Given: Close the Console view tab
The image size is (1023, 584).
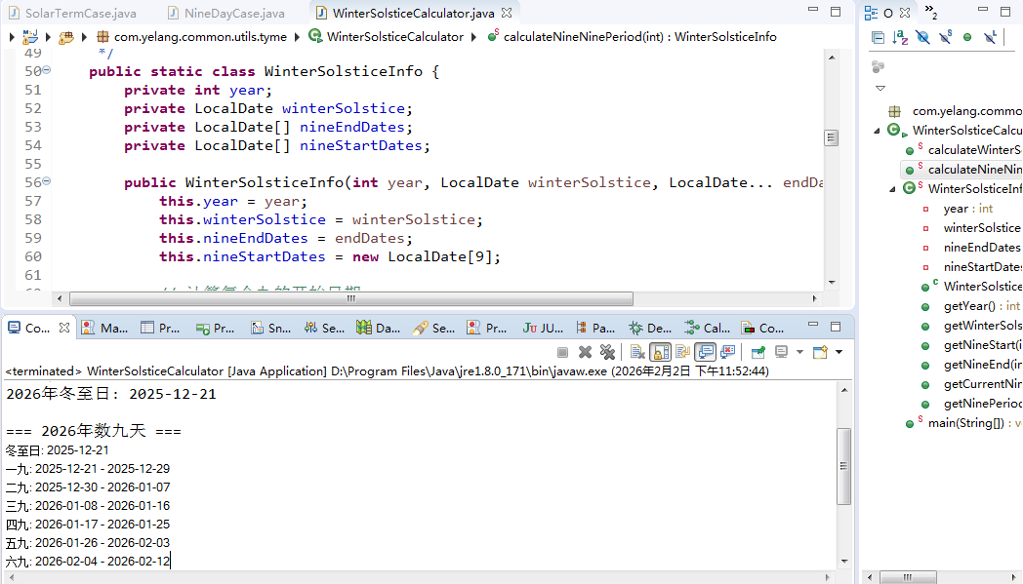Looking at the screenshot, I should pyautogui.click(x=64, y=328).
